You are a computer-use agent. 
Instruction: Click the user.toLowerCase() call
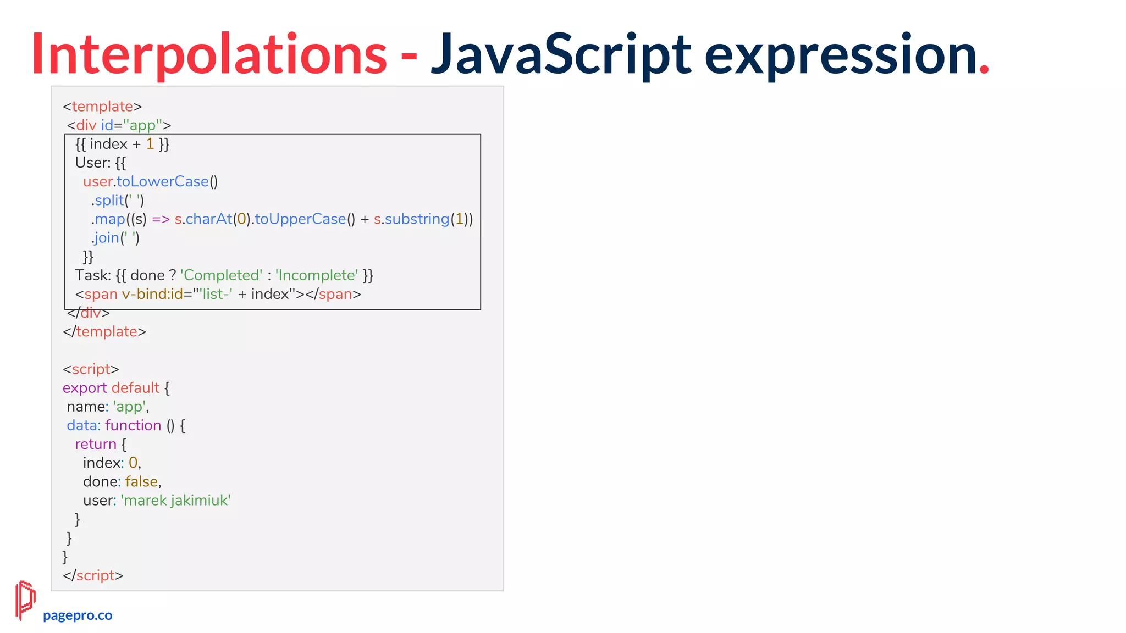(x=150, y=182)
